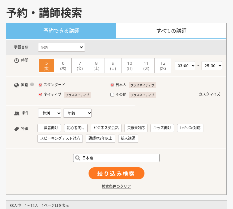Select date 10 (月)
233x209 pixels.
click(x=130, y=66)
